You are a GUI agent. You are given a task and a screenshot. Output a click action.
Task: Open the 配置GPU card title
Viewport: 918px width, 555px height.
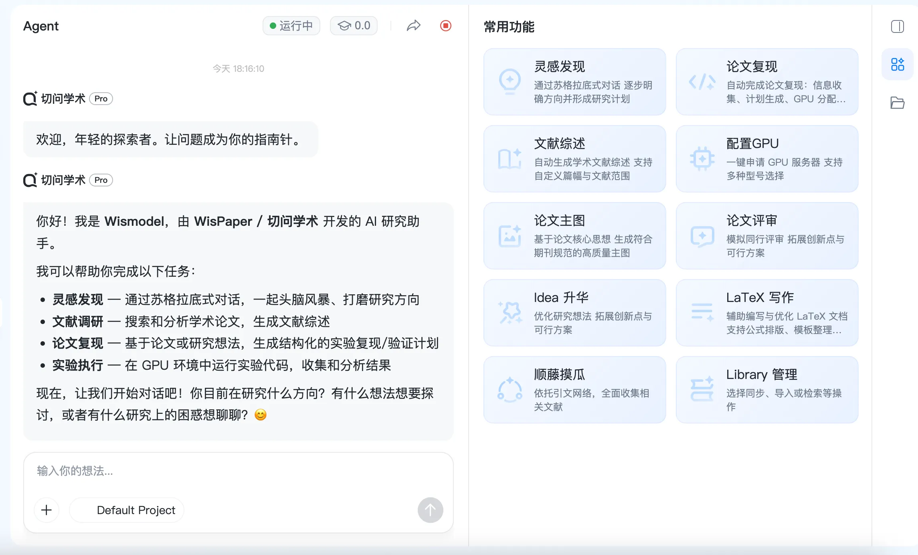(752, 144)
